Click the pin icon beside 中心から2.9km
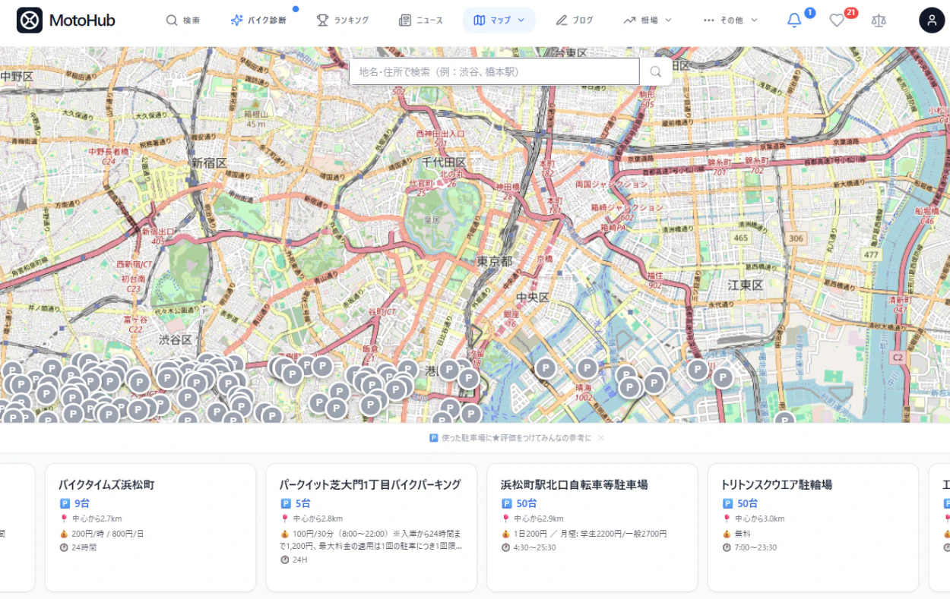Image resolution: width=950 pixels, height=599 pixels. coord(505,519)
